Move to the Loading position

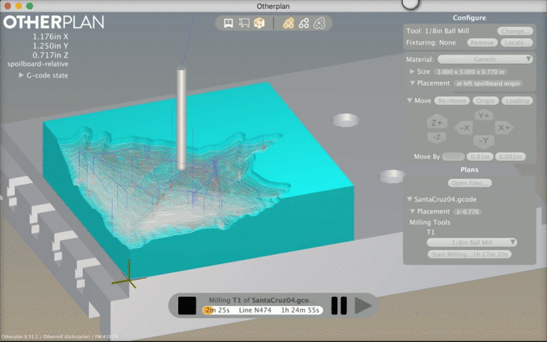(517, 100)
